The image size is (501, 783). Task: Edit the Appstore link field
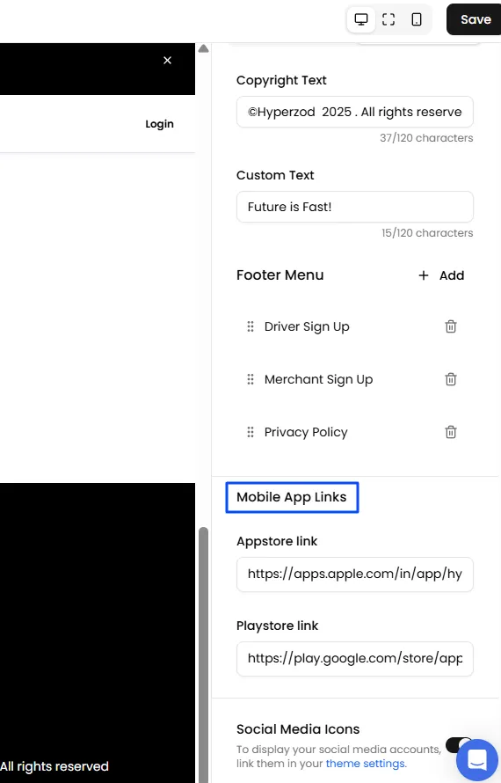pyautogui.click(x=355, y=574)
